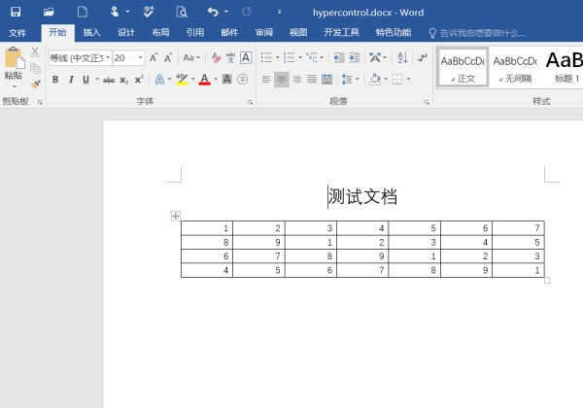Toggle Italic formatting

click(x=69, y=80)
